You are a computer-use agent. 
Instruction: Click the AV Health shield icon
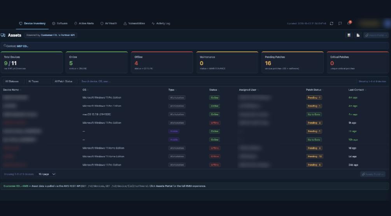click(x=102, y=23)
